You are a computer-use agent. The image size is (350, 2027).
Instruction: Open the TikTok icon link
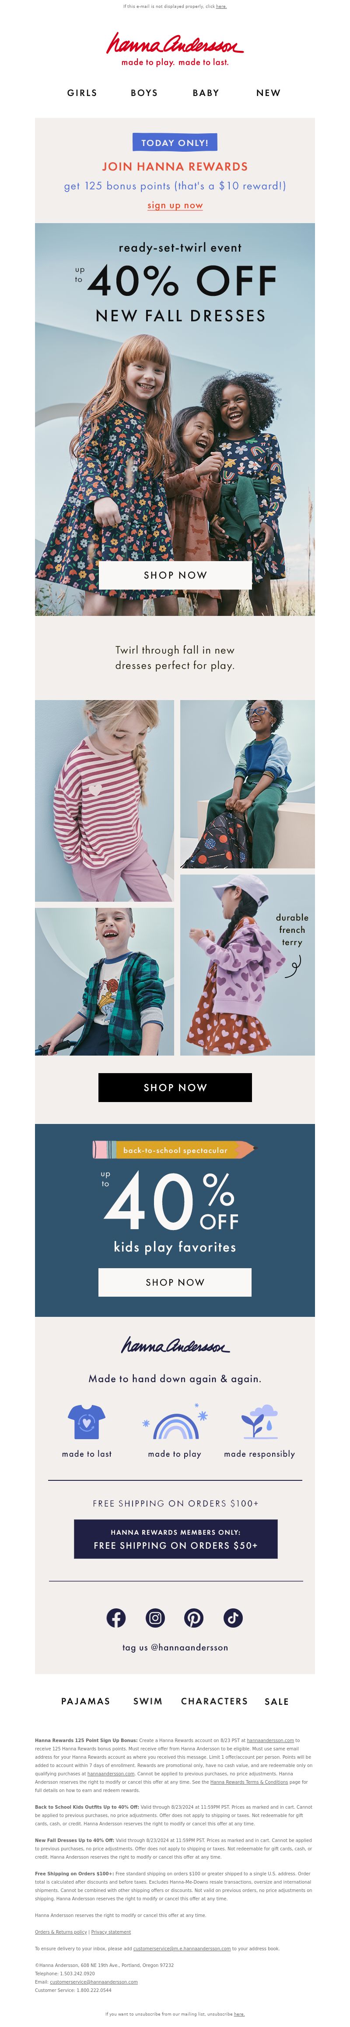(x=233, y=1618)
